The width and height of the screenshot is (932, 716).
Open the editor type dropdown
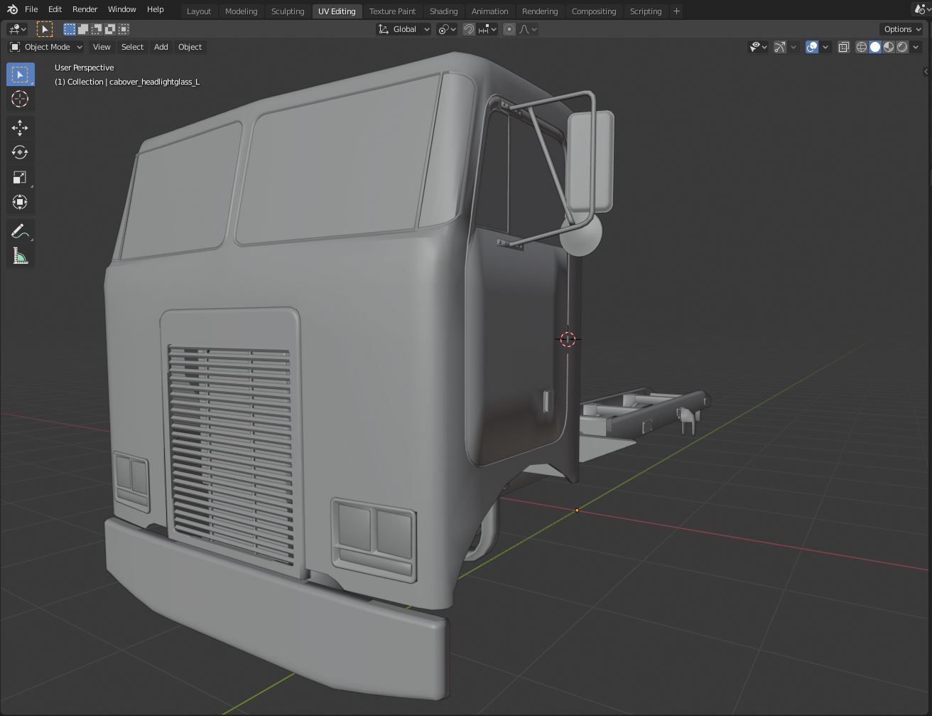(17, 29)
